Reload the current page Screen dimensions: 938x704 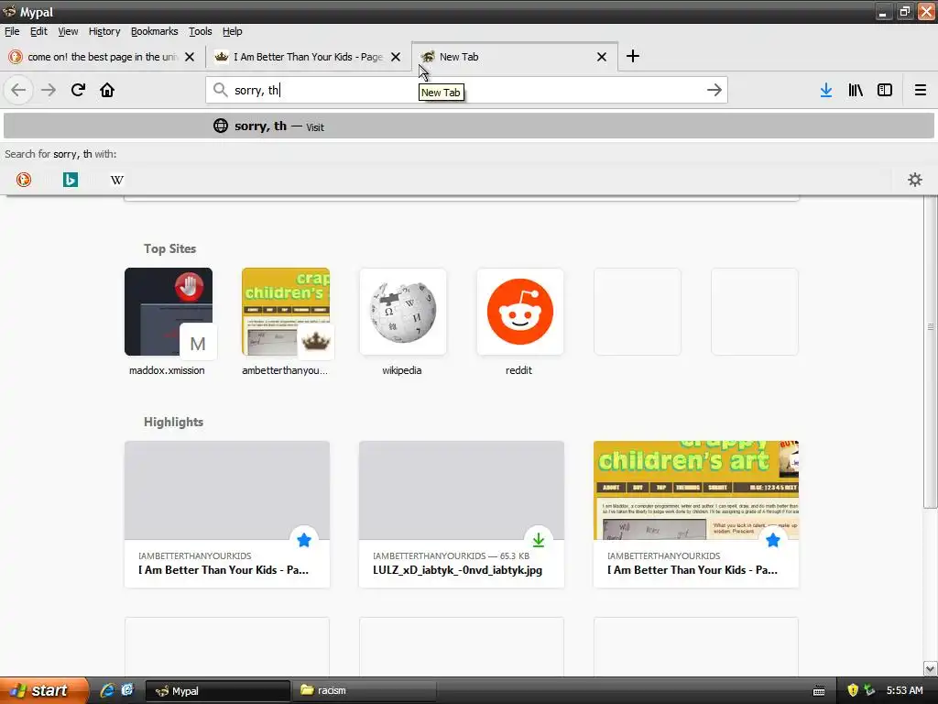click(x=78, y=91)
